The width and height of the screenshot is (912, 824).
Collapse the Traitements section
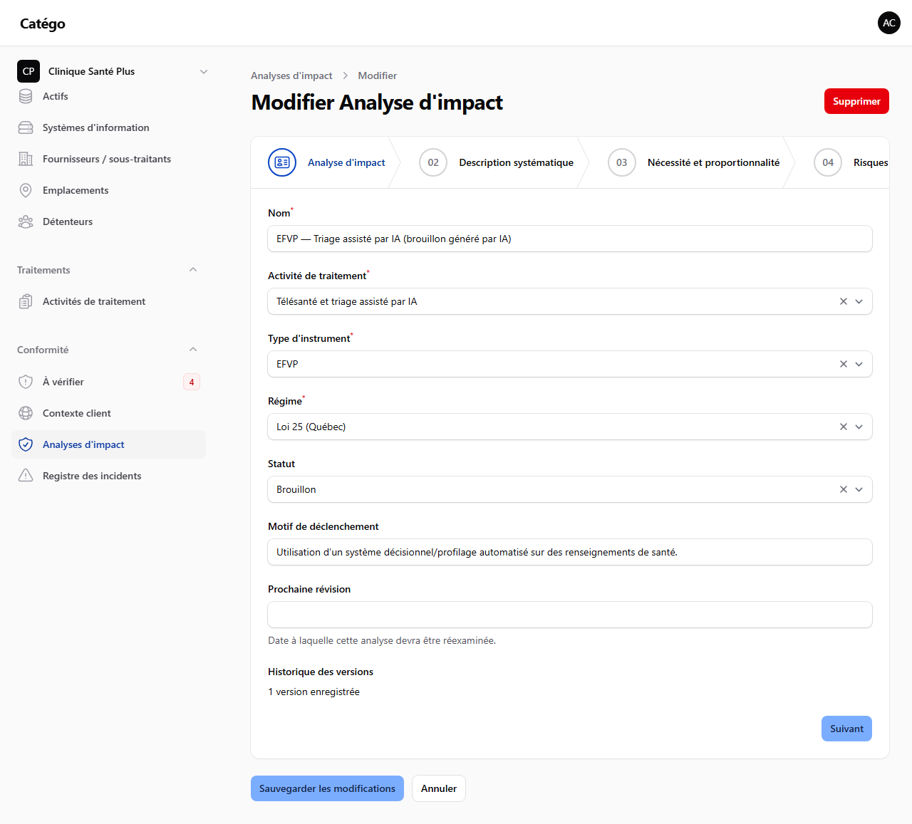click(193, 270)
